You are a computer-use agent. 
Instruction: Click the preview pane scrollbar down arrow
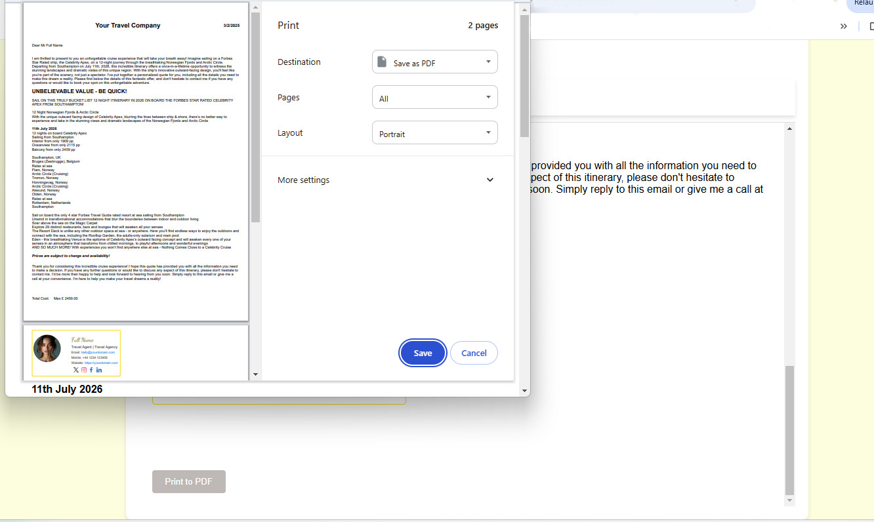pyautogui.click(x=256, y=375)
